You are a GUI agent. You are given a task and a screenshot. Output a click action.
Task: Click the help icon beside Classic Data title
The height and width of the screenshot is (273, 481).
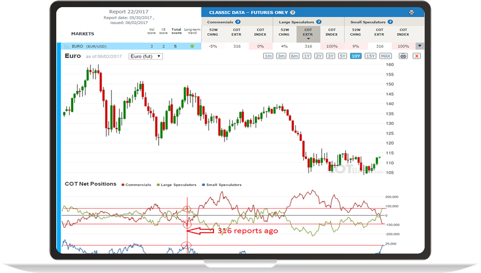[x=292, y=13]
